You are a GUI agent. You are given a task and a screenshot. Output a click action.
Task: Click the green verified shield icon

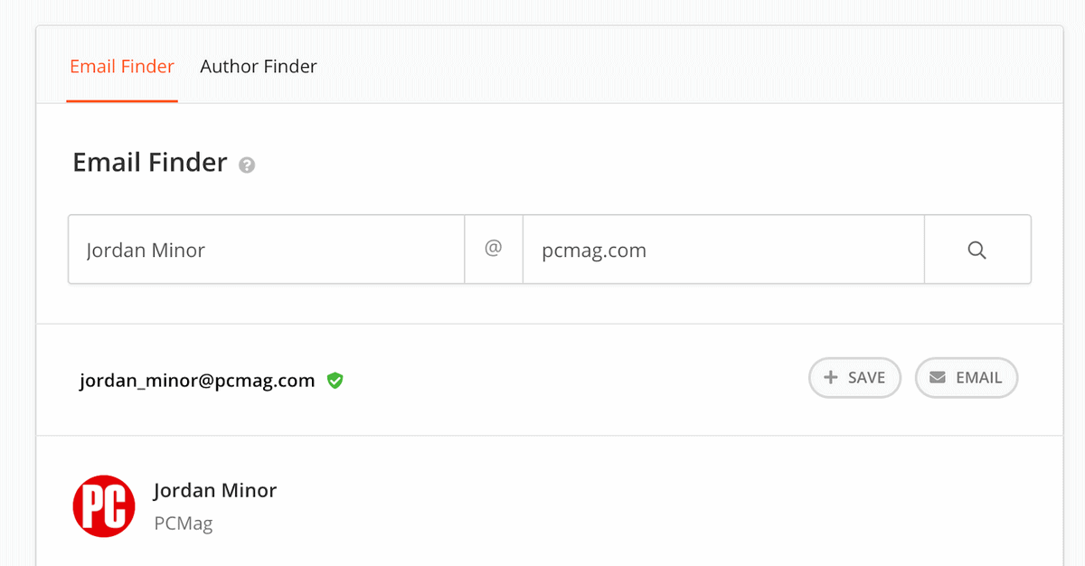(335, 381)
